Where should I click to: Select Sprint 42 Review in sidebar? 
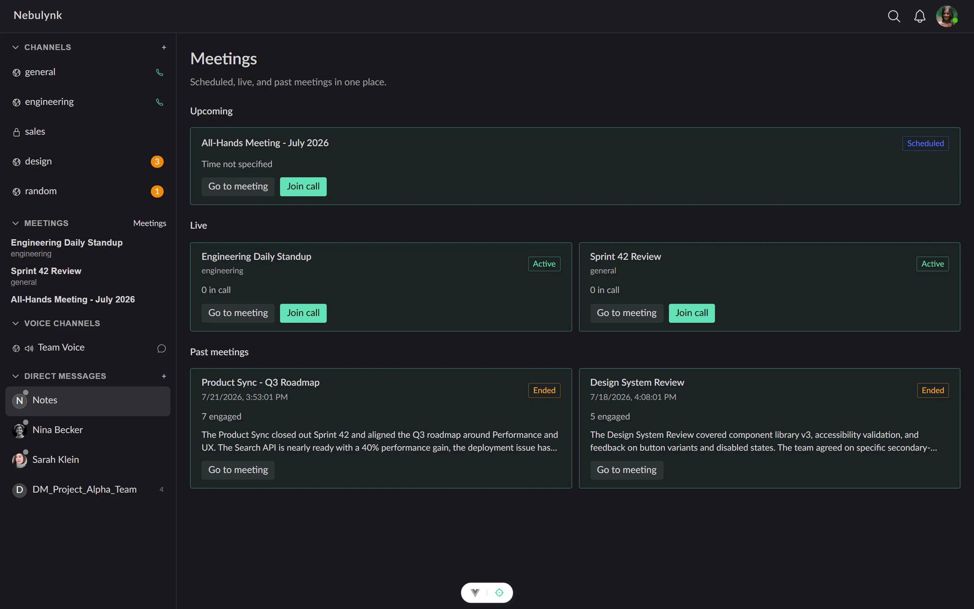coord(46,276)
